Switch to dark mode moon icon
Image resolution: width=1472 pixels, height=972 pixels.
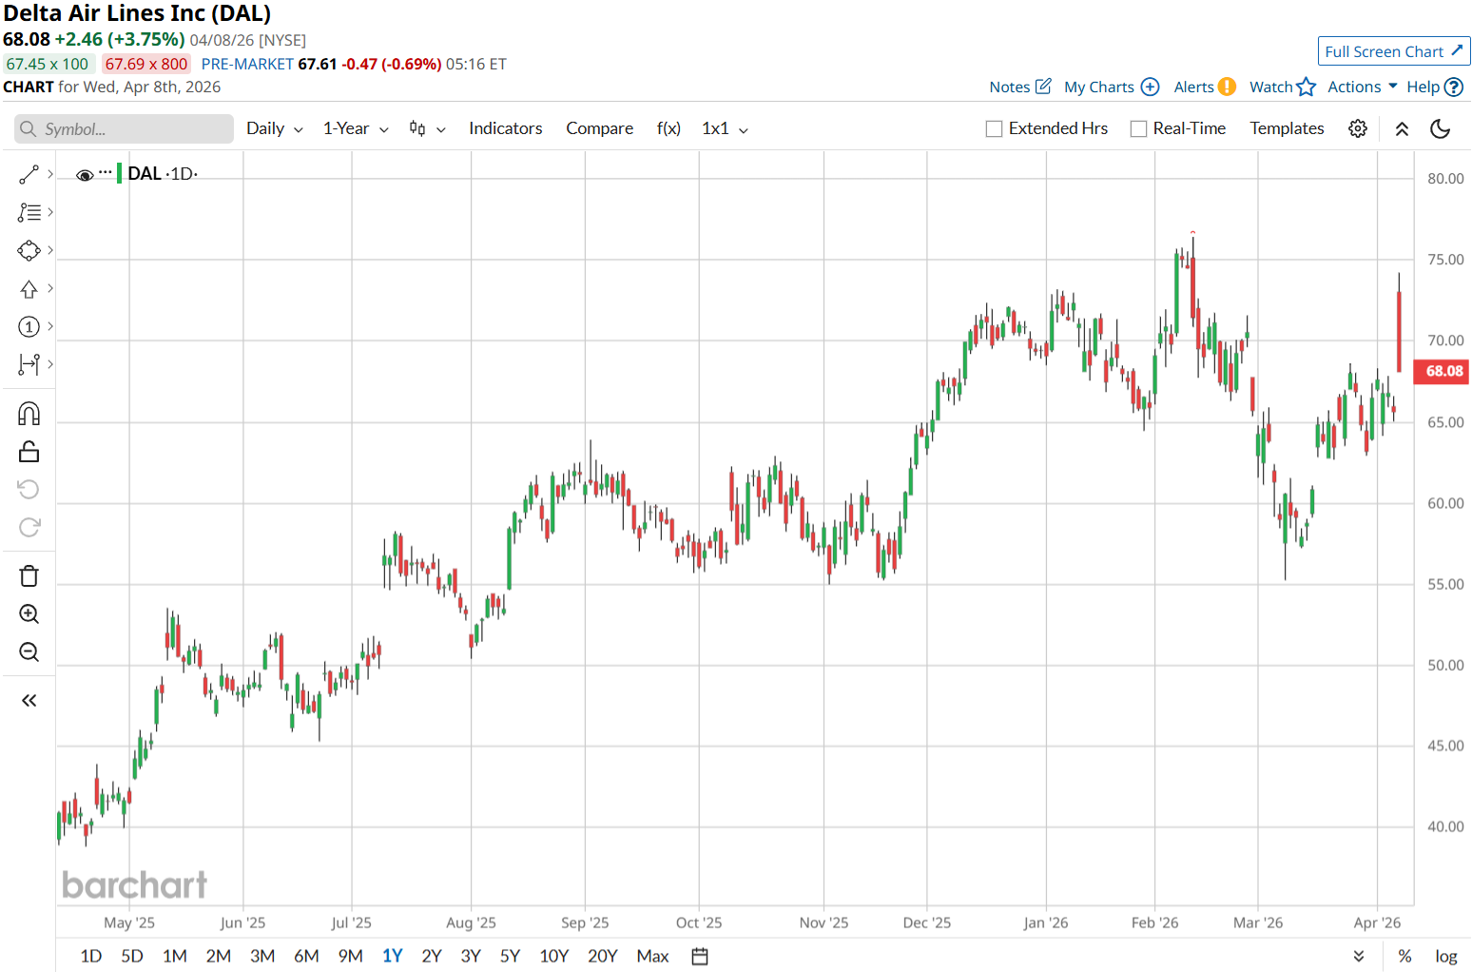[1440, 128]
